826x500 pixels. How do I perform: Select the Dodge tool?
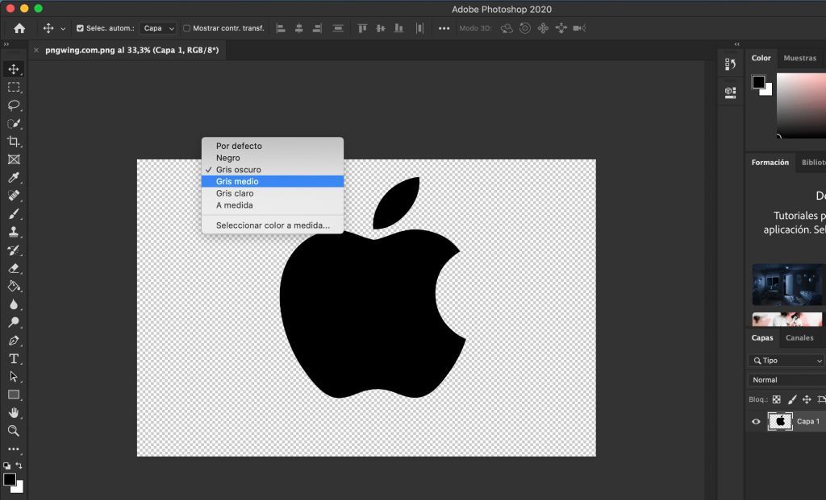(x=14, y=322)
